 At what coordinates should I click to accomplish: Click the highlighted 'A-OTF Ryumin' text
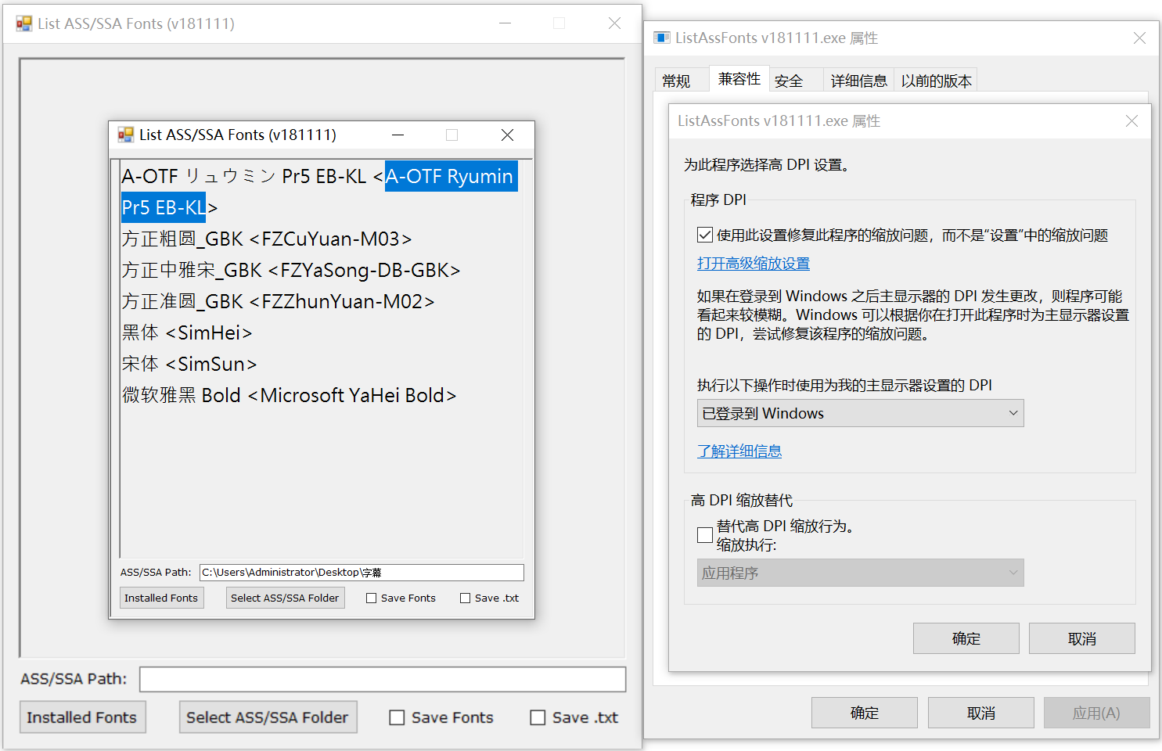(x=450, y=176)
